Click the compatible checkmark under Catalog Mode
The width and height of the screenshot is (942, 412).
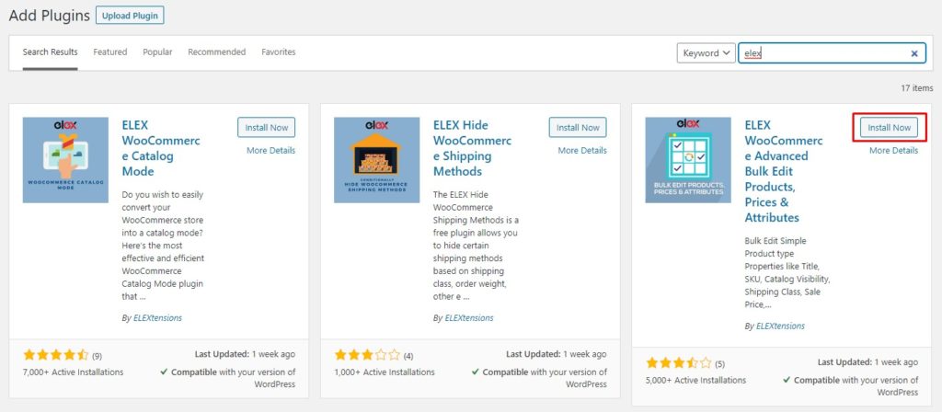(164, 372)
